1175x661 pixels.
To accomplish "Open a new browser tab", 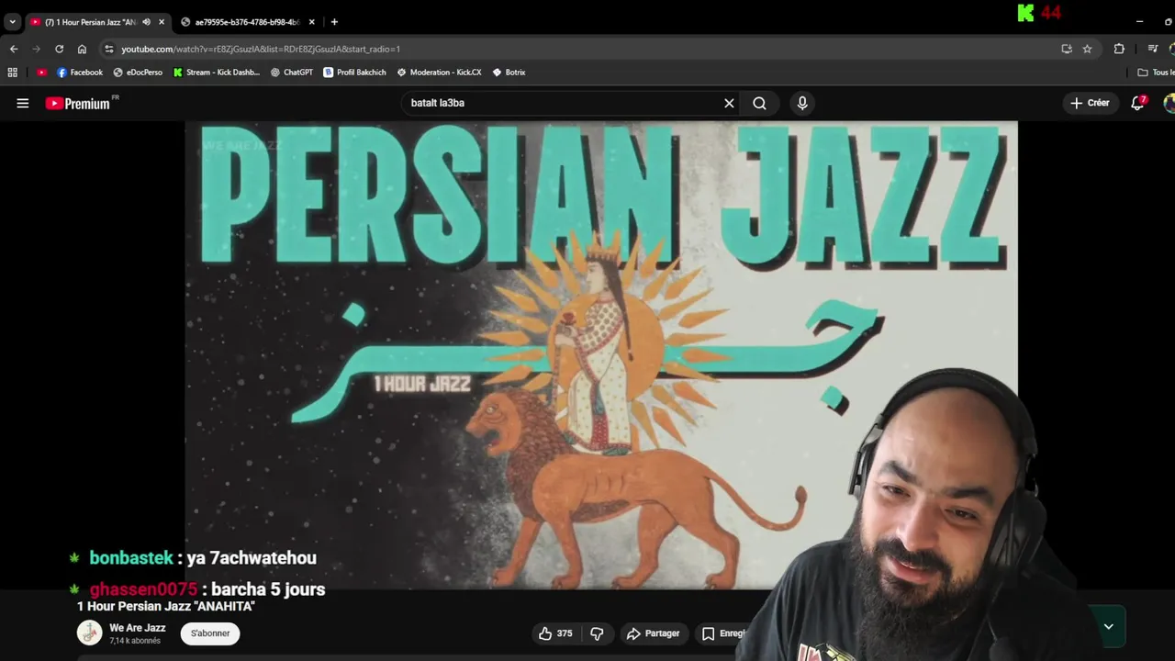I will coord(334,22).
